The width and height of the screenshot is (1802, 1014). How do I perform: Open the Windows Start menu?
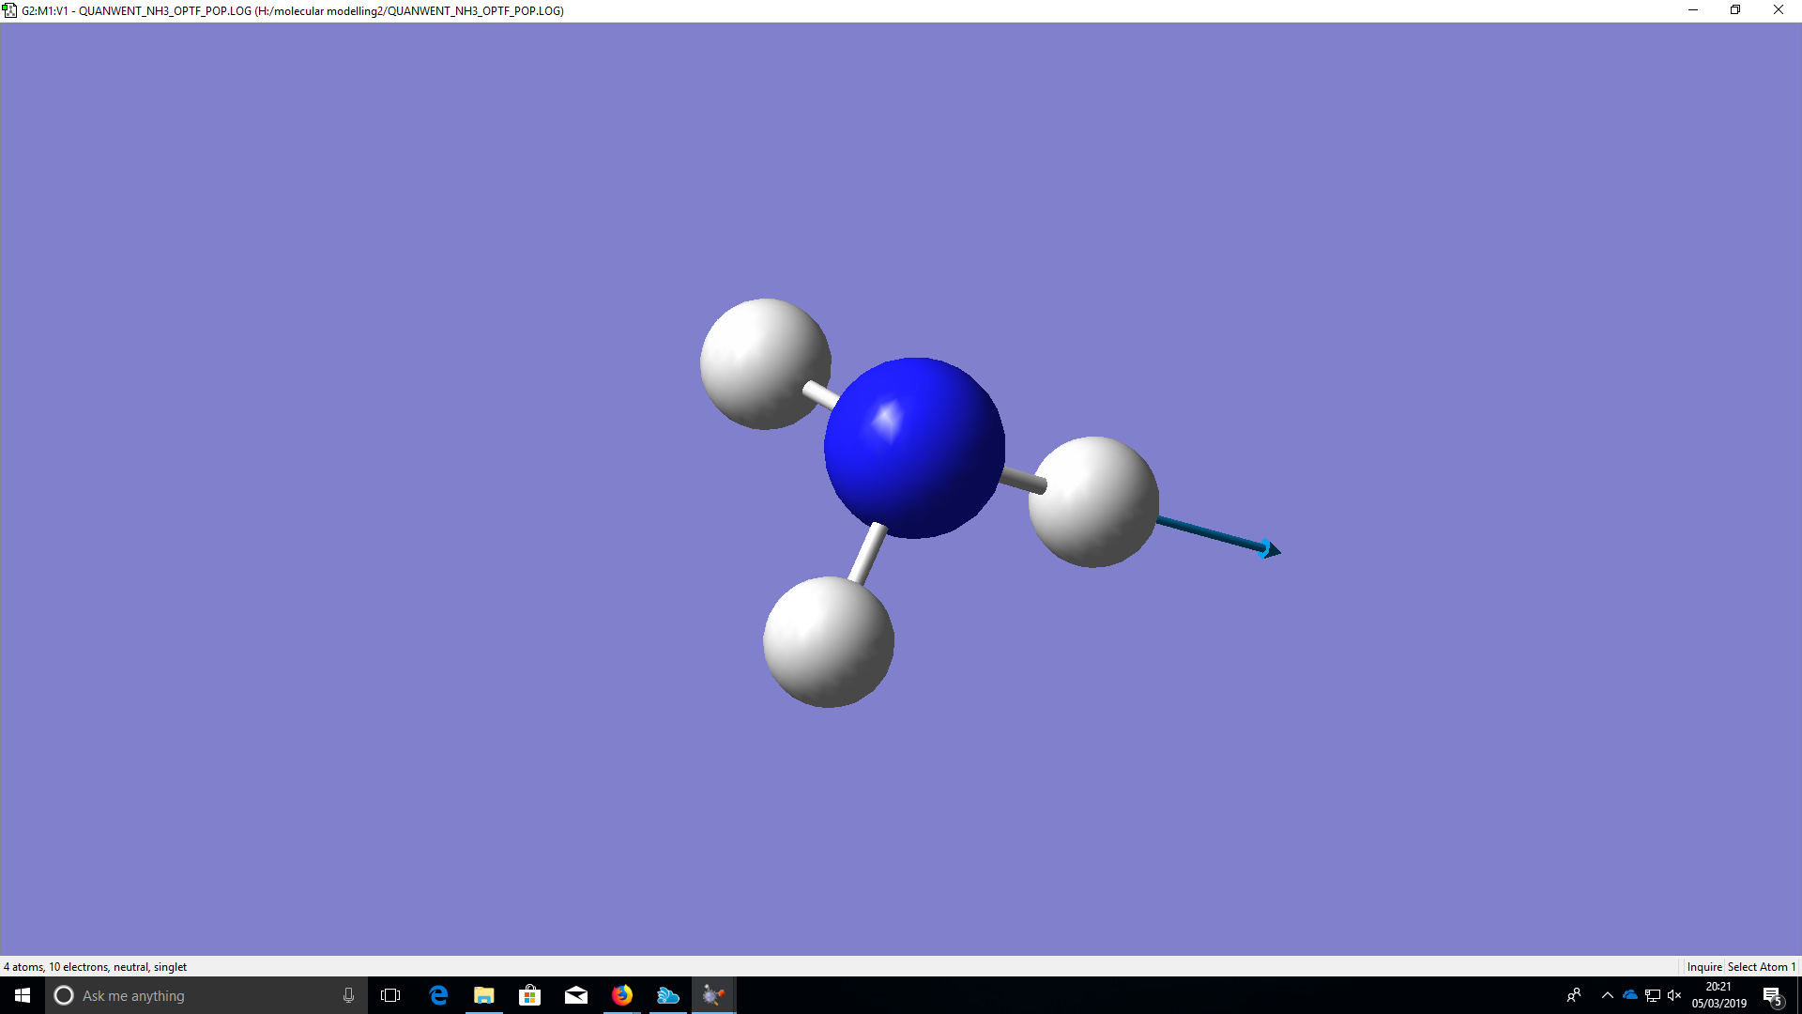click(x=23, y=995)
